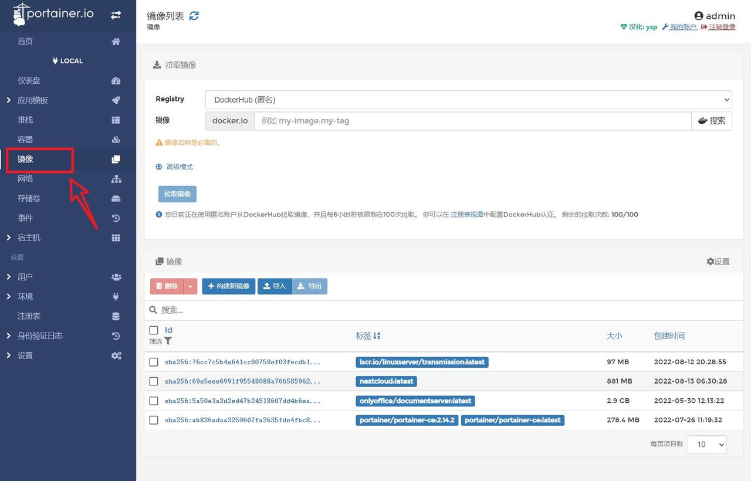Viewport: 751px width, 481px height.
Task: Click the 拉取镜像 pull button
Action: pyautogui.click(x=177, y=194)
